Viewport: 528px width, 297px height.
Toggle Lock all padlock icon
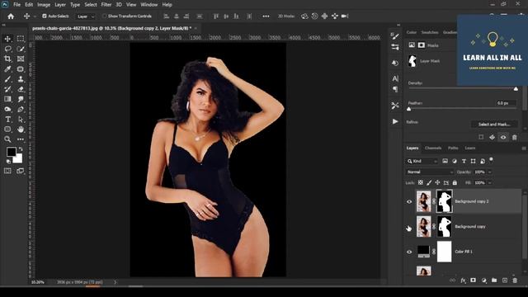click(455, 182)
